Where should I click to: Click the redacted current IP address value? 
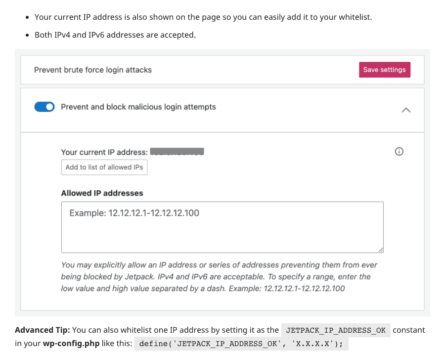177,152
